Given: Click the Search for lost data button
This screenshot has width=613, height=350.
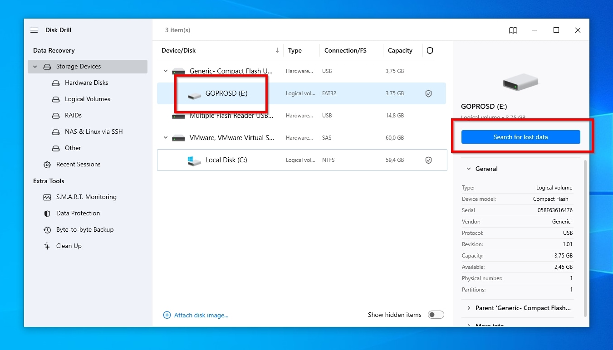Looking at the screenshot, I should click(x=520, y=137).
